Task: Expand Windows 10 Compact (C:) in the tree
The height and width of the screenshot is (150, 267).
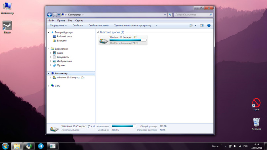Action: [x=51, y=77]
